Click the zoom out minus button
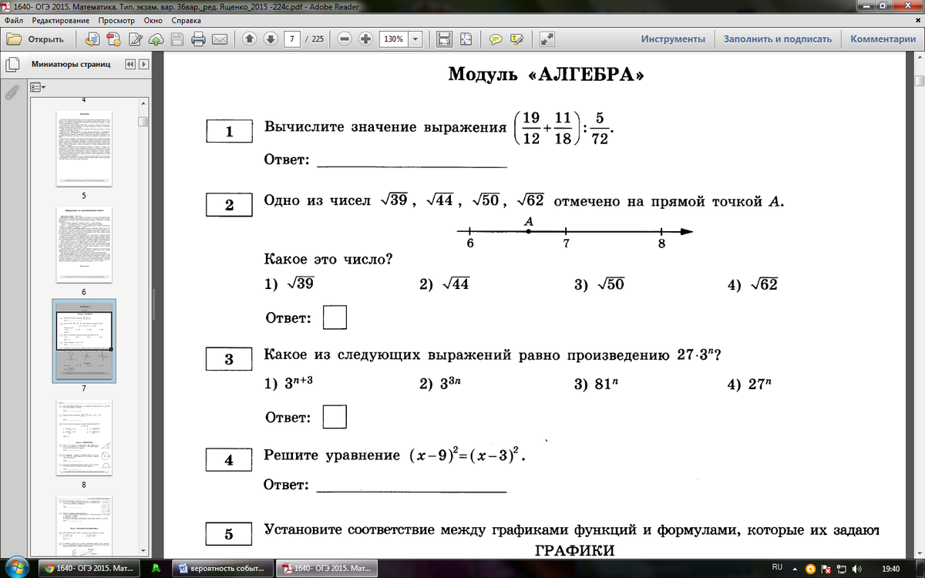Viewport: 925px width, 578px height. point(345,39)
